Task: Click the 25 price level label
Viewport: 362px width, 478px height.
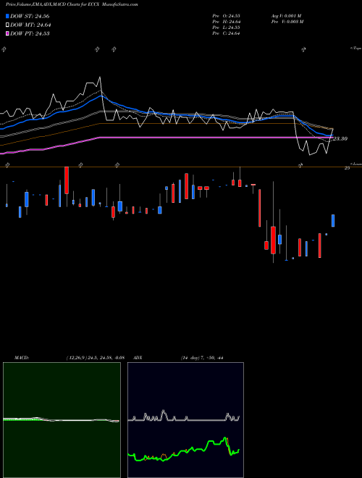Action: pyautogui.click(x=347, y=168)
